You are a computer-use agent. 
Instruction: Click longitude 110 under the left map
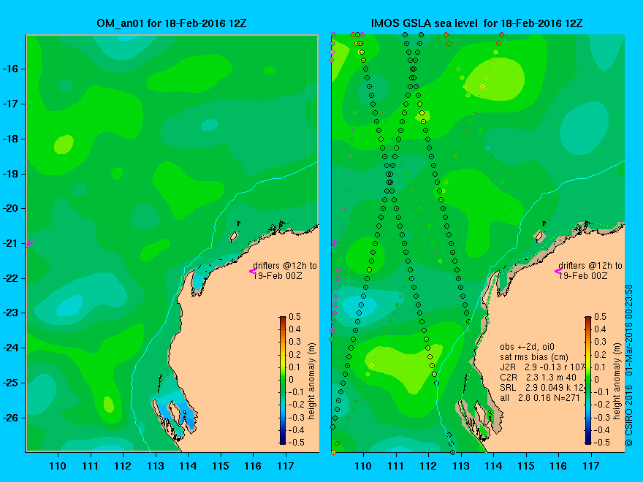(58, 466)
